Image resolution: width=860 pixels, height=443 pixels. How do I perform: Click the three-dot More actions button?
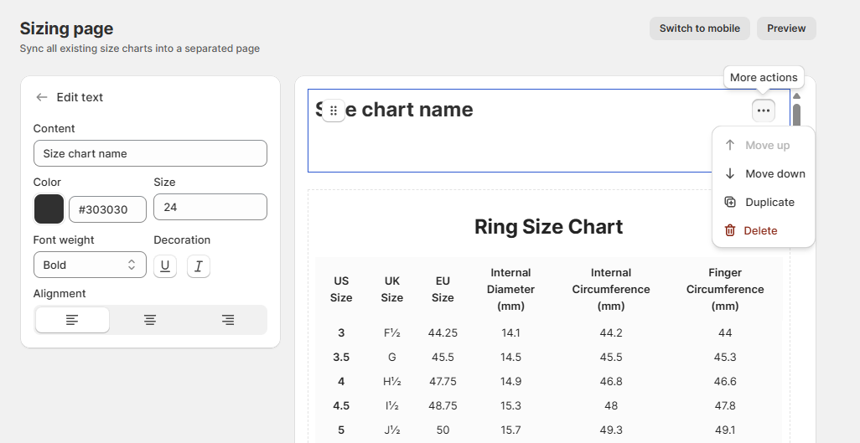point(763,111)
